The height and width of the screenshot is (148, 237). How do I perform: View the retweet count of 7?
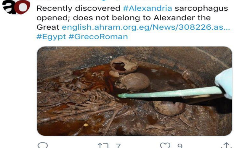click(x=118, y=146)
